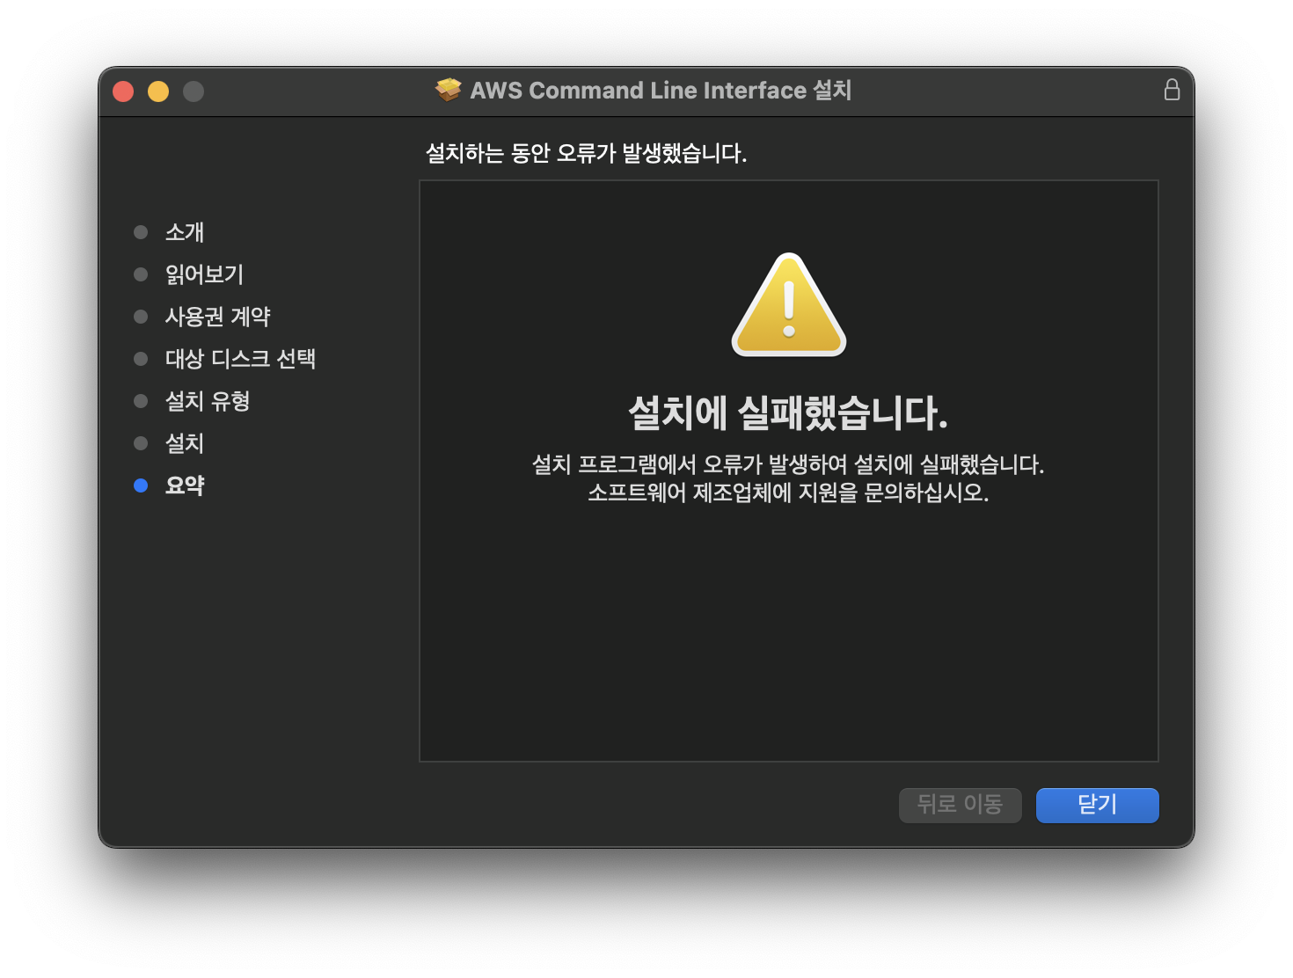Close the installer with the 닫기 button
Screen dimensions: 1293x978
pos(1097,805)
